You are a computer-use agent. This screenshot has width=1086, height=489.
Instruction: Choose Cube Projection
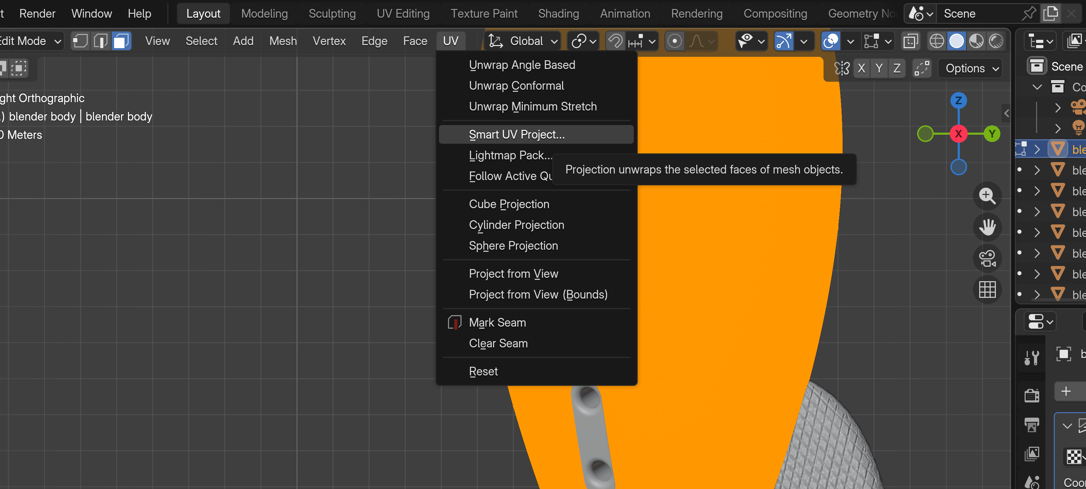(x=536, y=204)
